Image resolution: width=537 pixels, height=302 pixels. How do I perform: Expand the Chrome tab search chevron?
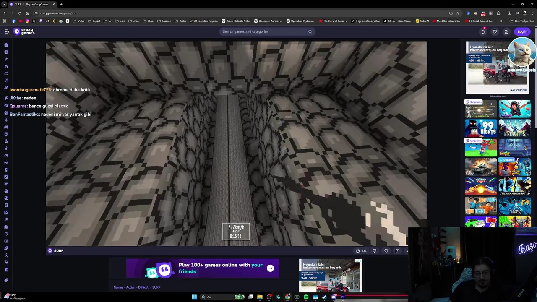pyautogui.click(x=4, y=4)
